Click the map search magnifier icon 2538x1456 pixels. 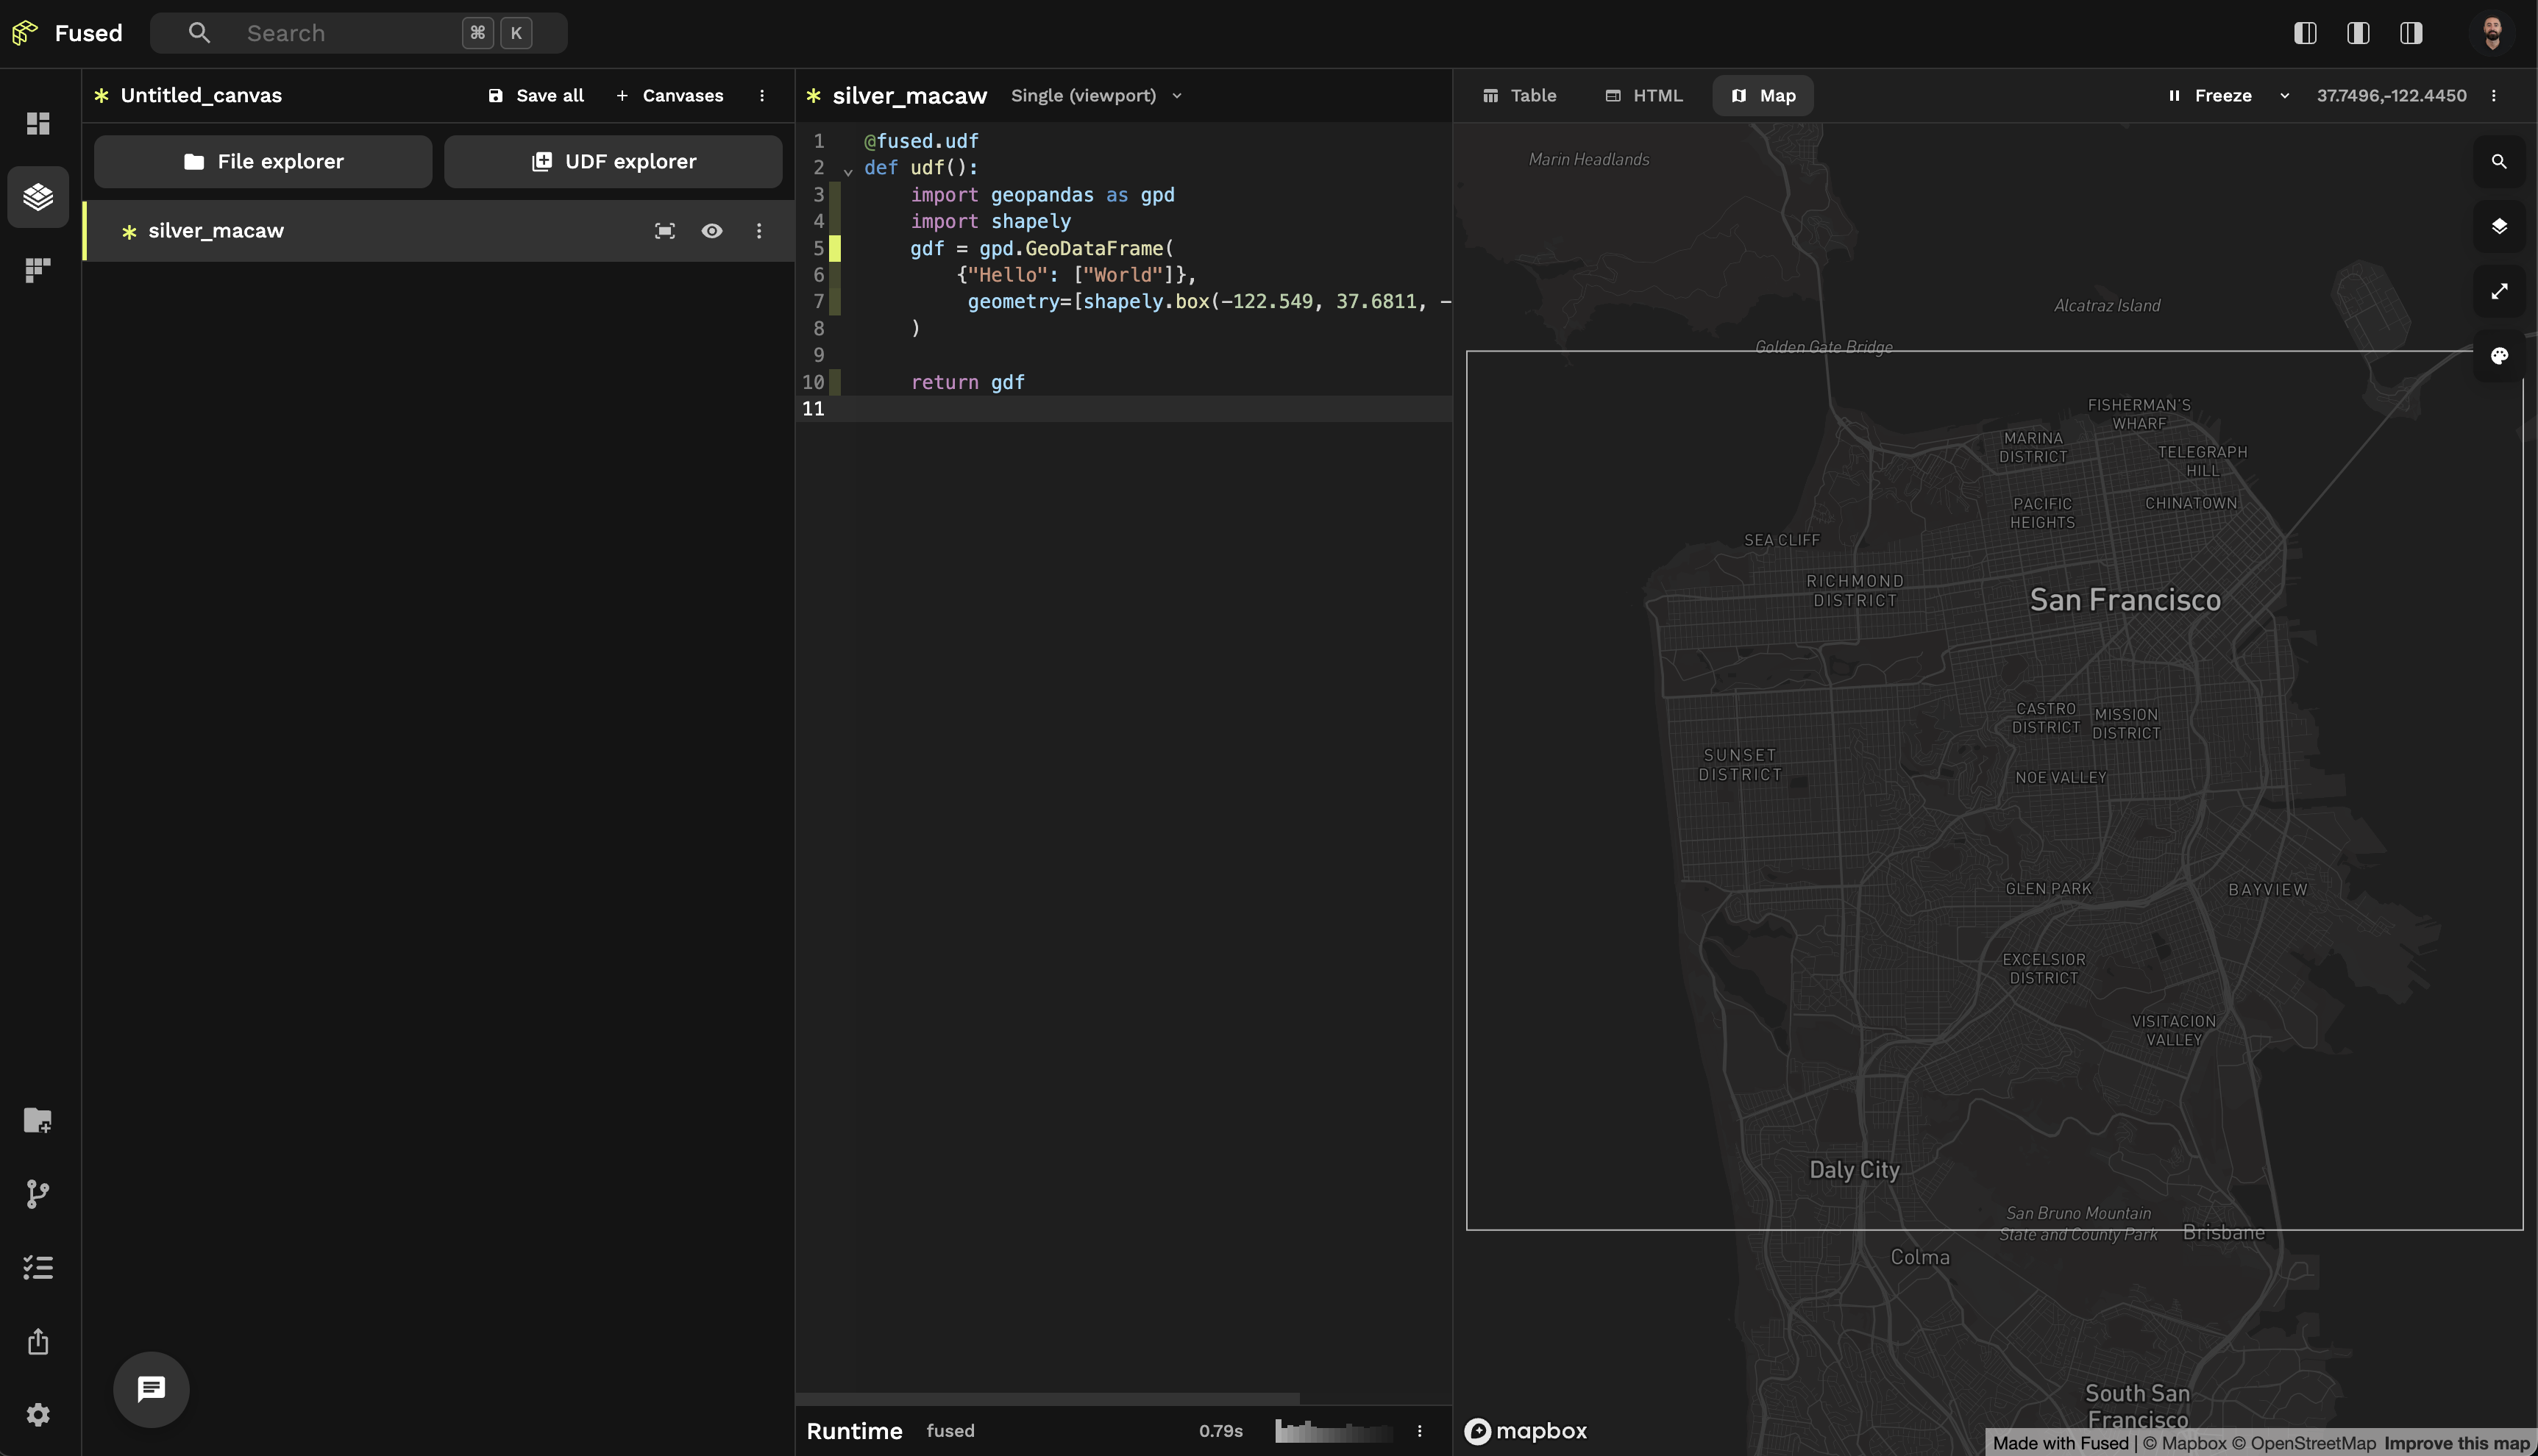click(2499, 162)
